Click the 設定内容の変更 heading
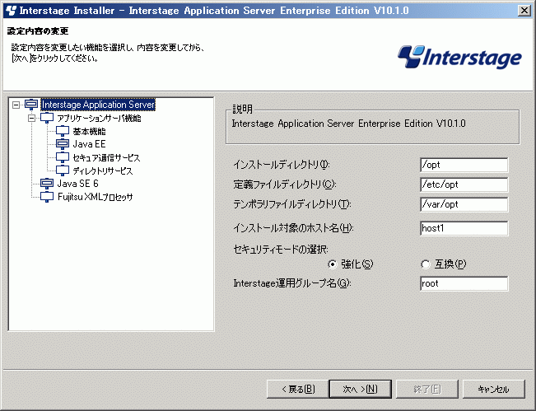 click(x=38, y=31)
